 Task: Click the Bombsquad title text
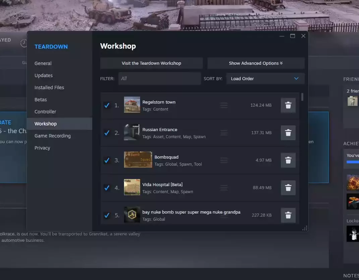point(167,157)
